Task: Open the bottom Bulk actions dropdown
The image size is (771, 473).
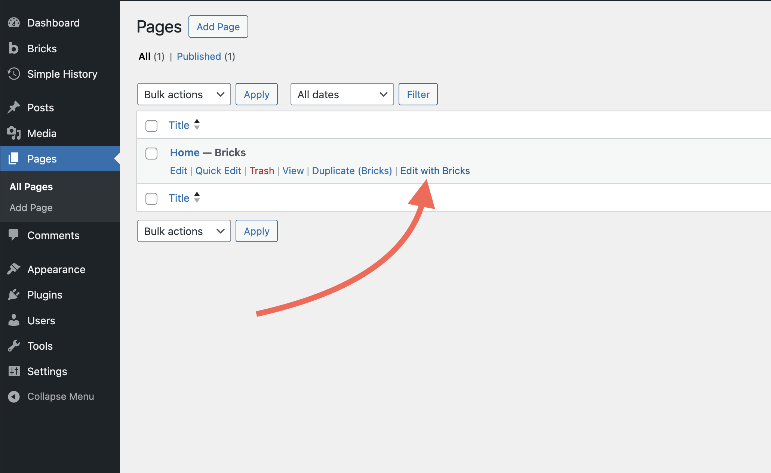Action: tap(184, 231)
